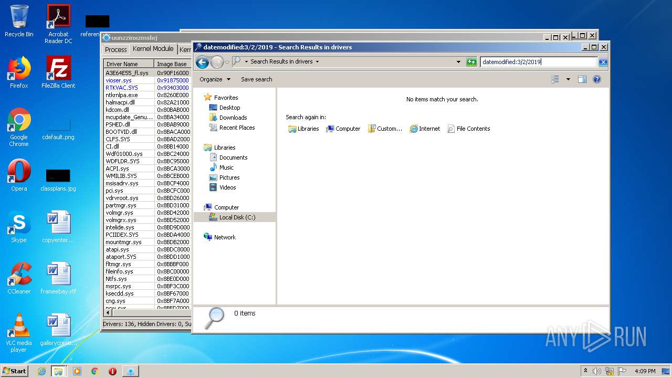Open Recycle Bin desktop icon
Screen dimensions: 672x378
[19, 22]
